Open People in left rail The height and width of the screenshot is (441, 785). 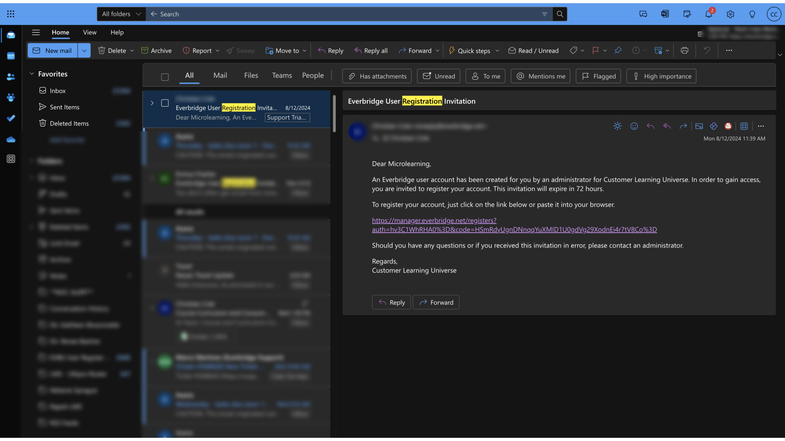coord(11,77)
